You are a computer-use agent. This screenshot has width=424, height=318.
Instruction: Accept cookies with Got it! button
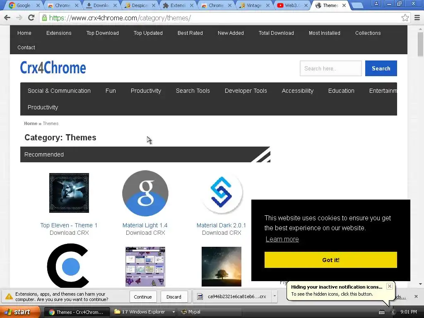[331, 260]
